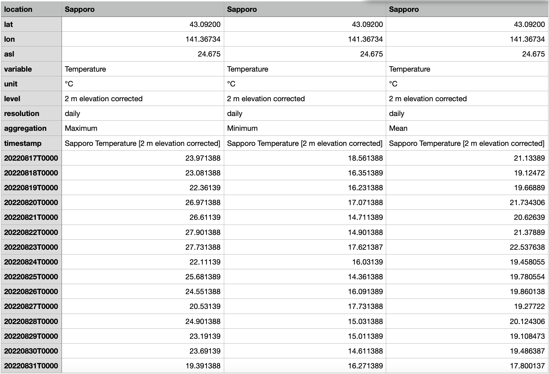549x374 pixels.
Task: Select the 'location' header cell
Action: [x=31, y=9]
